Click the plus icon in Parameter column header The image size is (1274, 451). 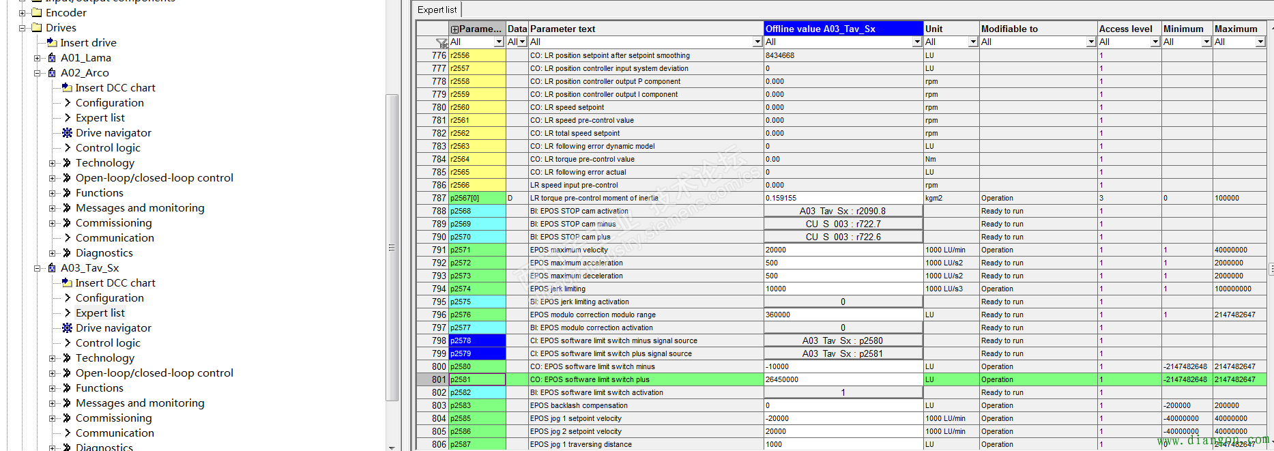[x=454, y=29]
